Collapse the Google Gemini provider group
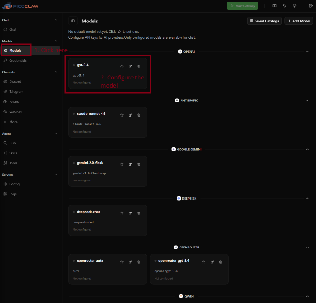This screenshot has width=316, height=303. pyautogui.click(x=307, y=149)
